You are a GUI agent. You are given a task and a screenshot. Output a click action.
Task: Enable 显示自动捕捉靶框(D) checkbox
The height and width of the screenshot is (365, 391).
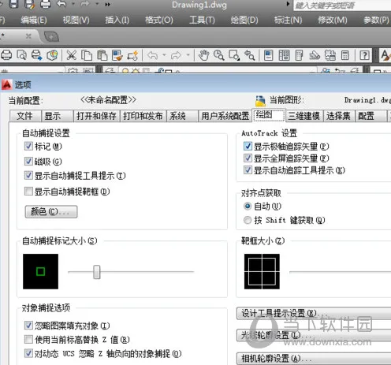[x=28, y=191]
